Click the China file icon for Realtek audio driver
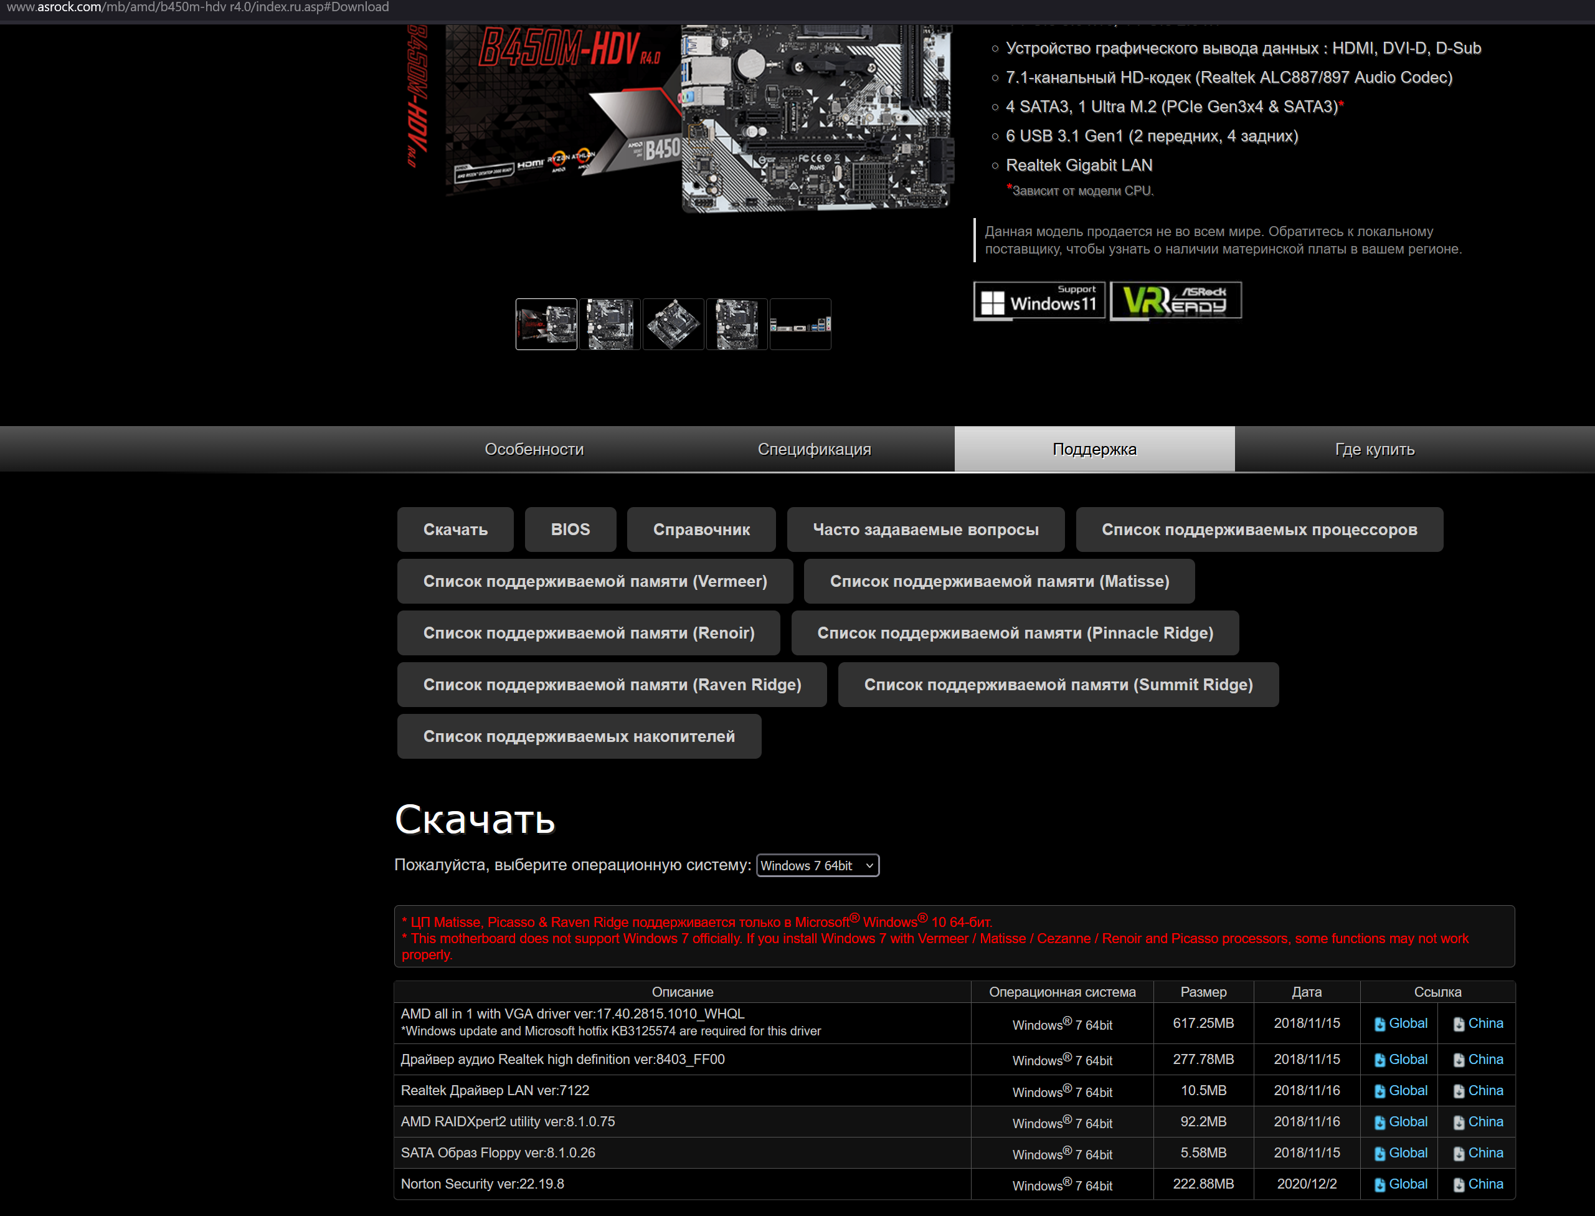The image size is (1595, 1216). pos(1459,1060)
